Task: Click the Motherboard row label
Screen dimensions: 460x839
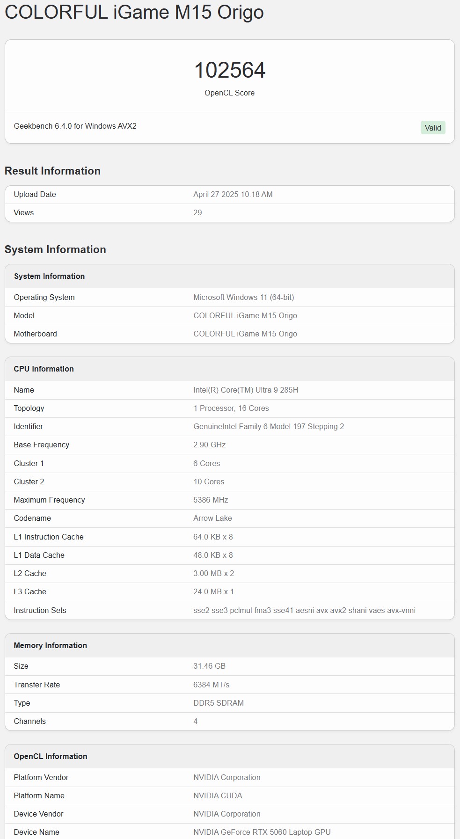Action: click(36, 334)
